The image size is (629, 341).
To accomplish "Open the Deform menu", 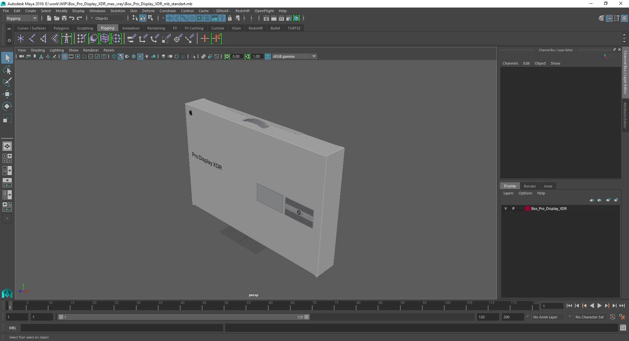I will point(148,11).
